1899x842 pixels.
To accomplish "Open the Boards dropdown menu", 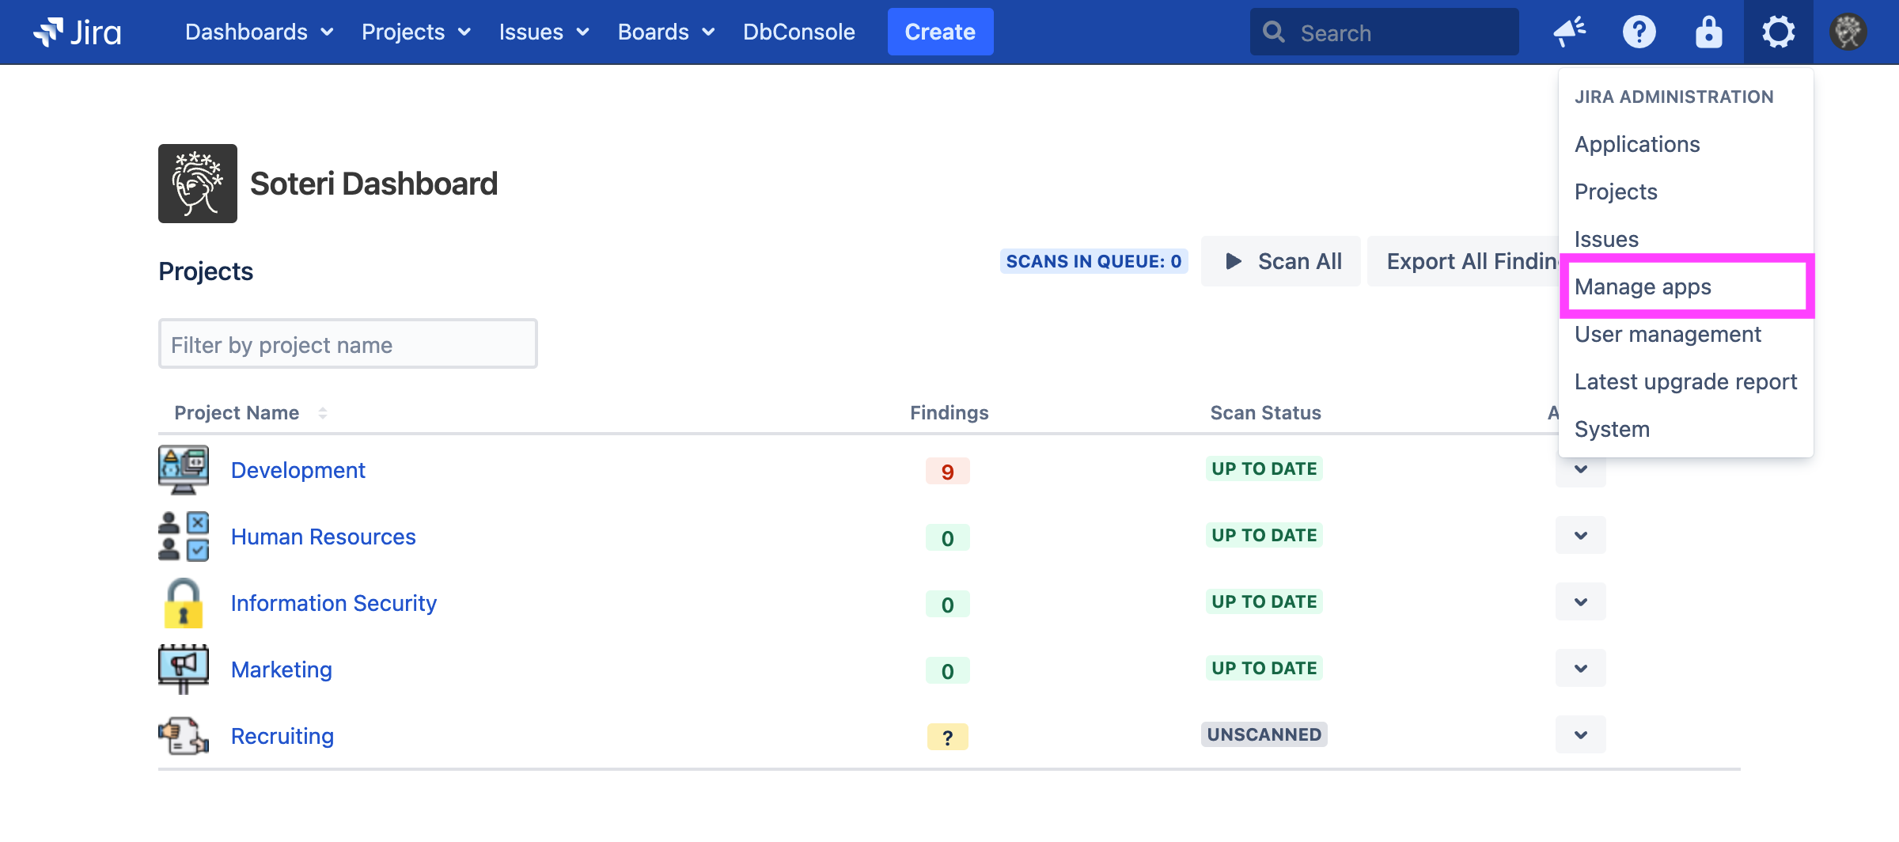I will coord(665,32).
